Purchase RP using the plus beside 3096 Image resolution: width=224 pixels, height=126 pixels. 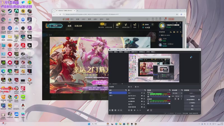152,24
